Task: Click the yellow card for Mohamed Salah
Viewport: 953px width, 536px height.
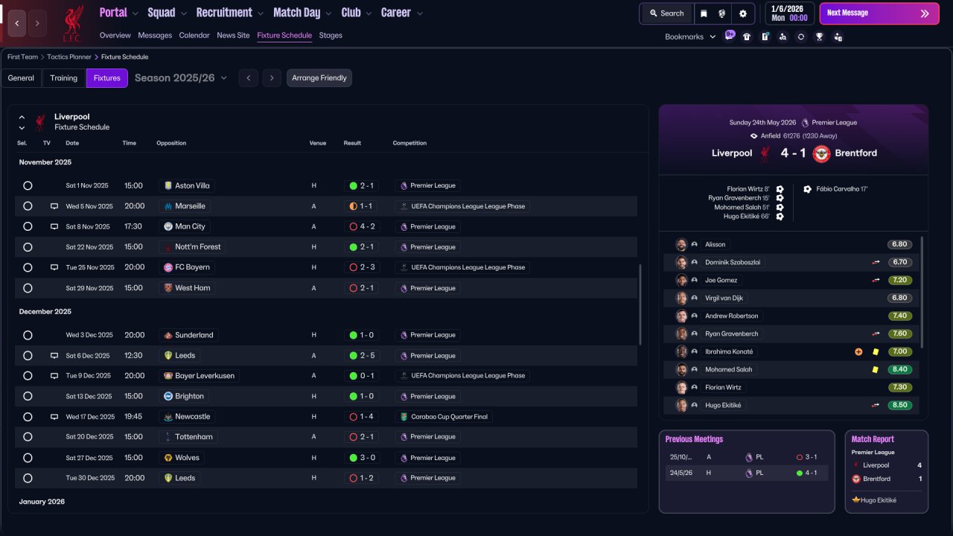Action: click(x=876, y=369)
